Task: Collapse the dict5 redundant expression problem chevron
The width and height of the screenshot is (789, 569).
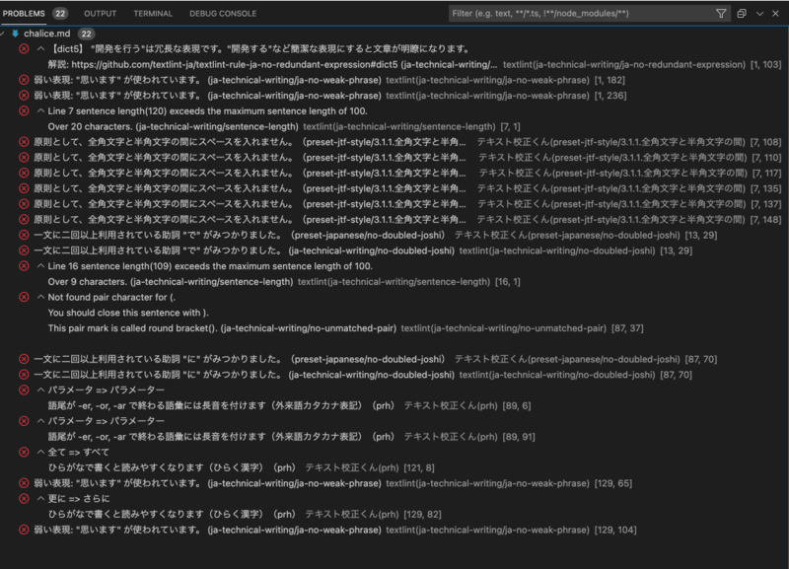Action: point(40,48)
